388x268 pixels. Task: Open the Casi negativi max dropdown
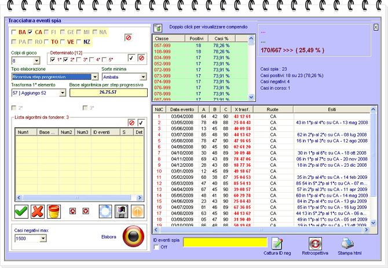click(43, 238)
